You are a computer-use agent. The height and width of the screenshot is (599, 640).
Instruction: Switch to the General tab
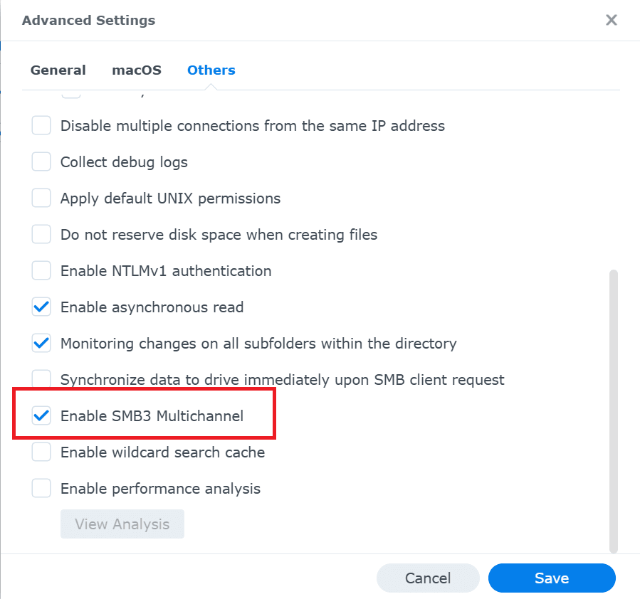pos(58,70)
